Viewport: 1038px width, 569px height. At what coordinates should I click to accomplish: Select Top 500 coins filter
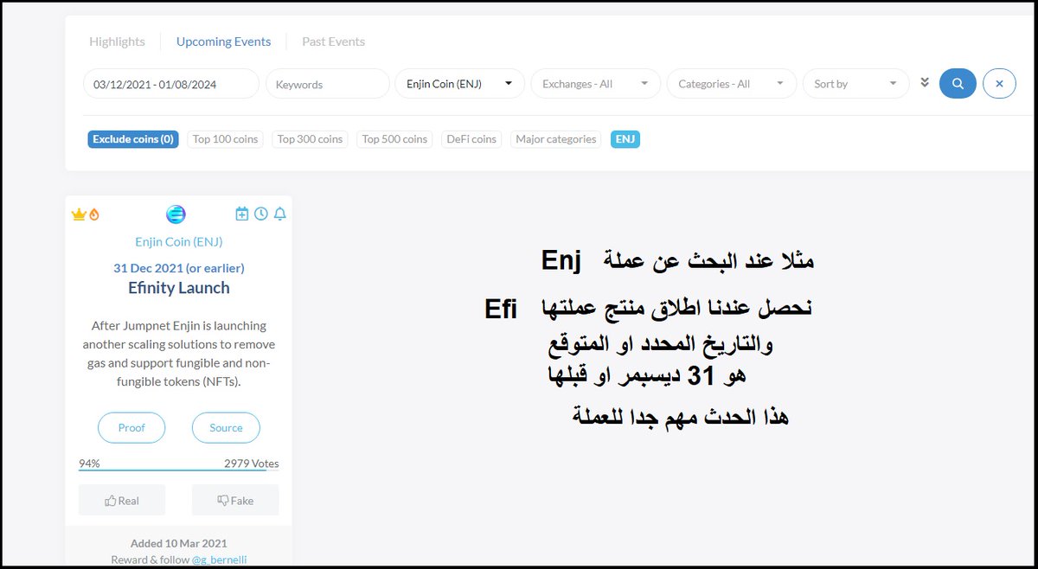[x=394, y=139]
